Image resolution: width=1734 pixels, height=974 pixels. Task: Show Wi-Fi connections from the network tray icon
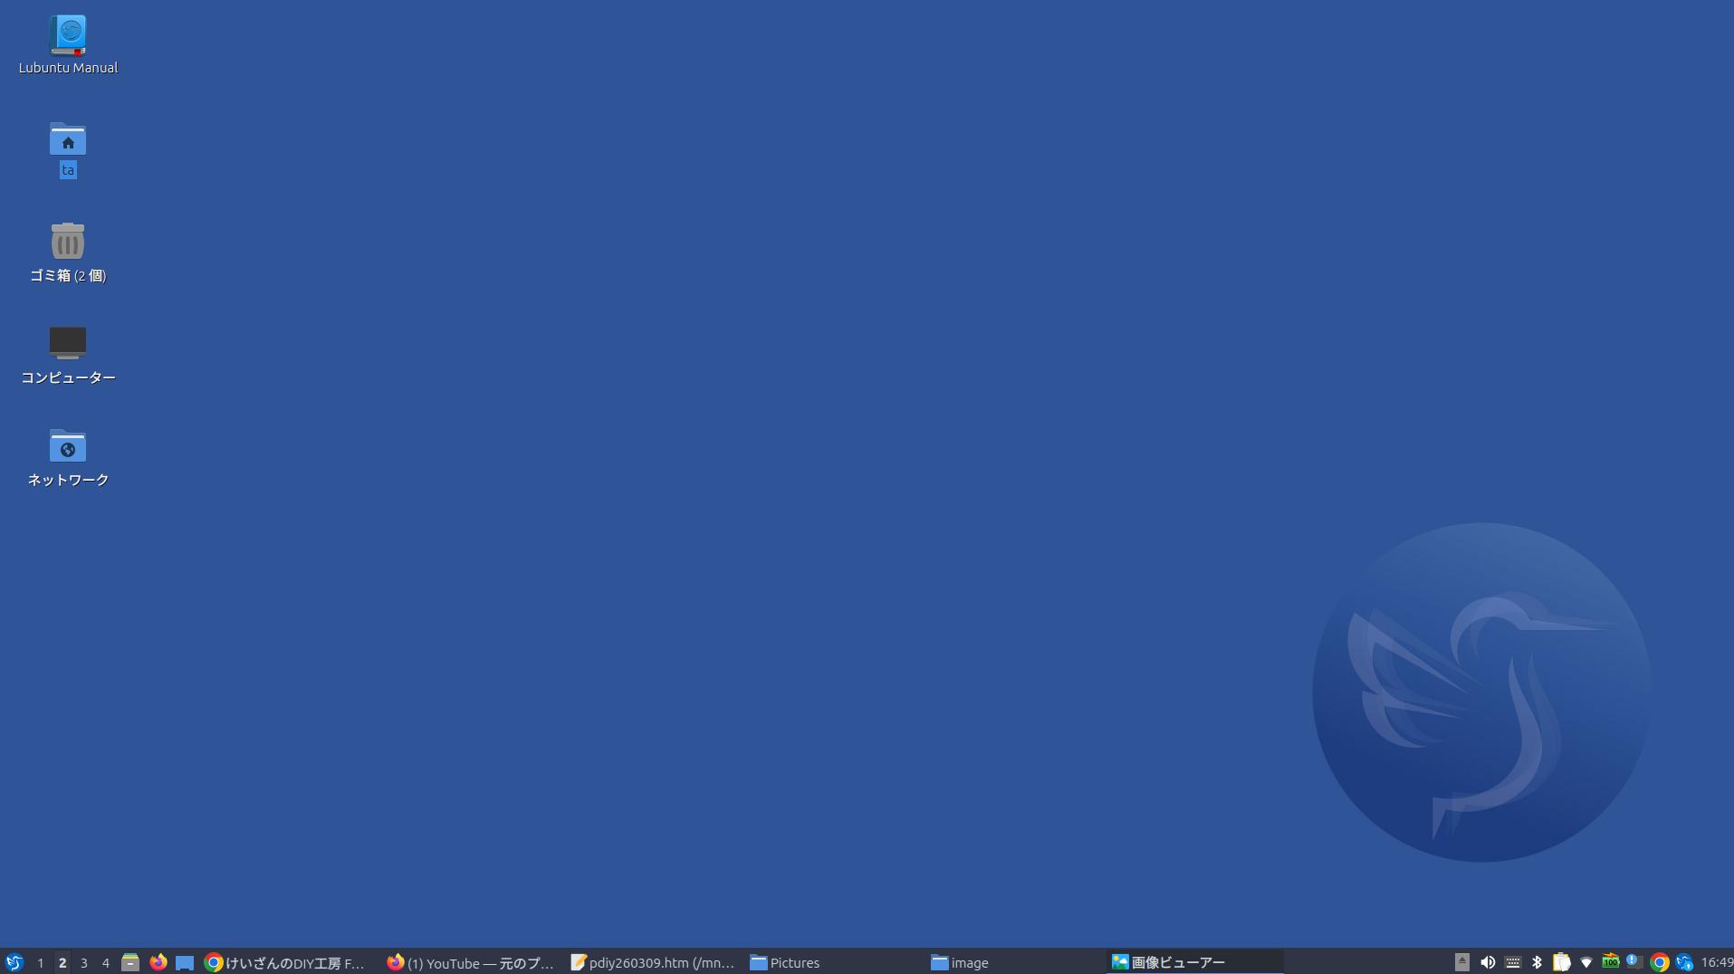tap(1587, 962)
